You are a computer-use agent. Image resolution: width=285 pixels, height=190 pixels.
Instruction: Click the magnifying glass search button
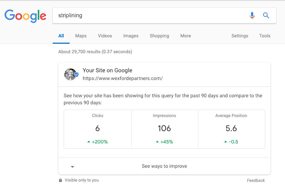pos(266,16)
